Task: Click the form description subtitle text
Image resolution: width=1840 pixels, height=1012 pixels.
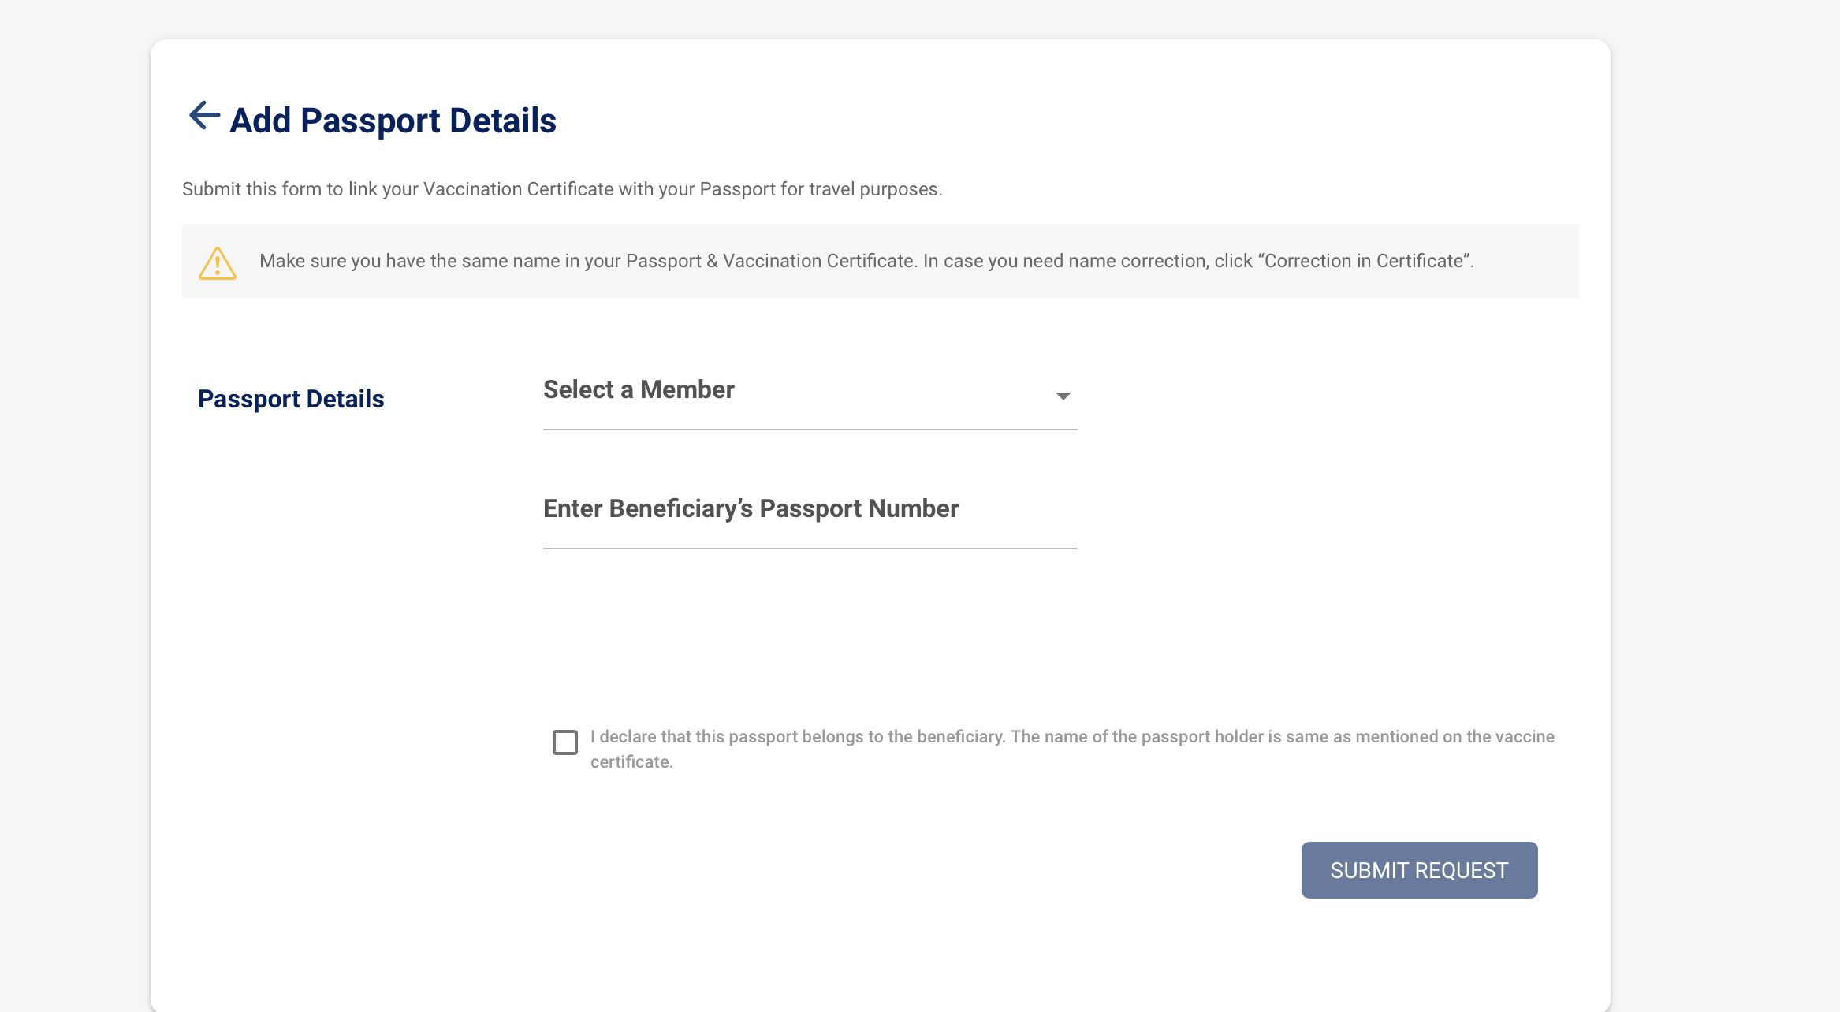Action: pyautogui.click(x=562, y=189)
